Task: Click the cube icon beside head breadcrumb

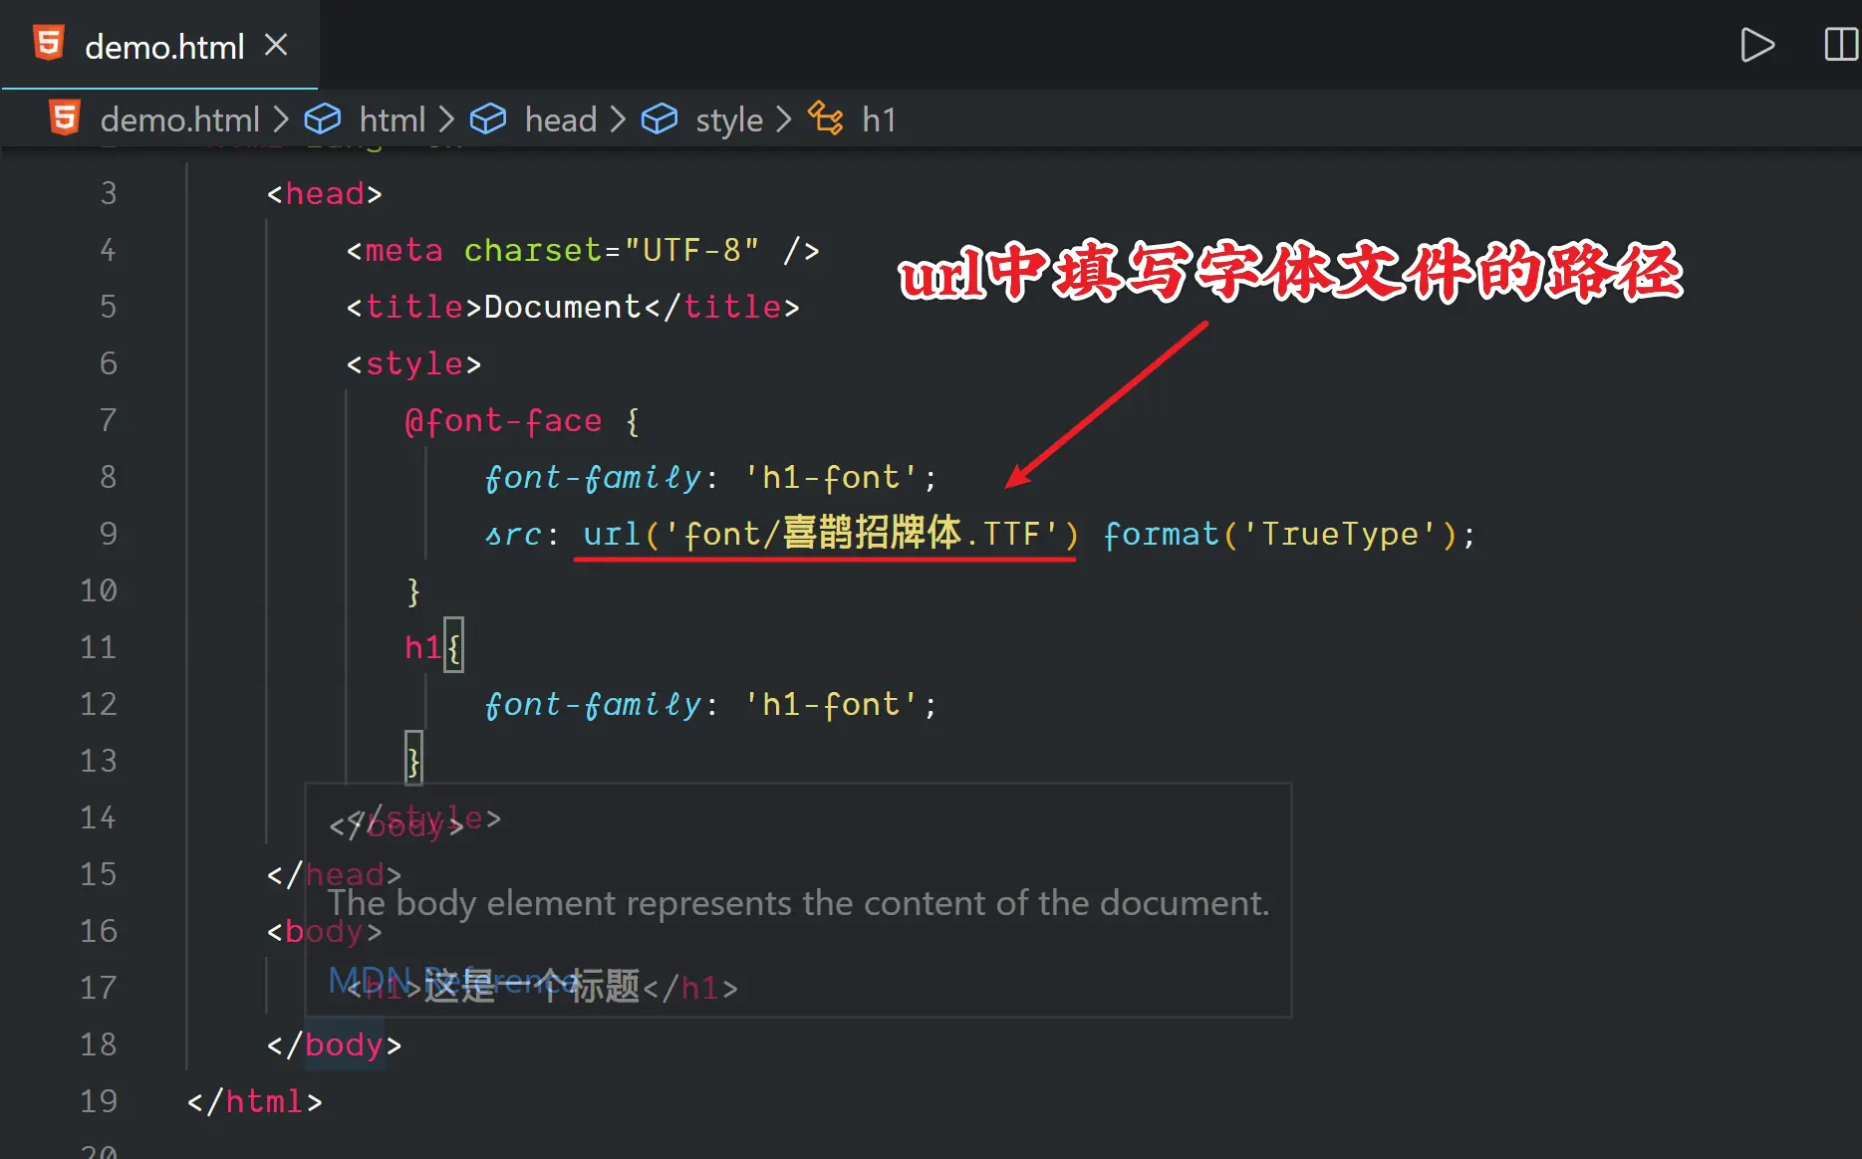Action: [488, 118]
